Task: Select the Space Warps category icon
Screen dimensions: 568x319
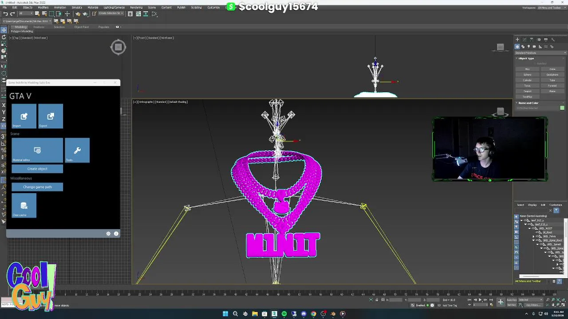Action: (x=546, y=47)
